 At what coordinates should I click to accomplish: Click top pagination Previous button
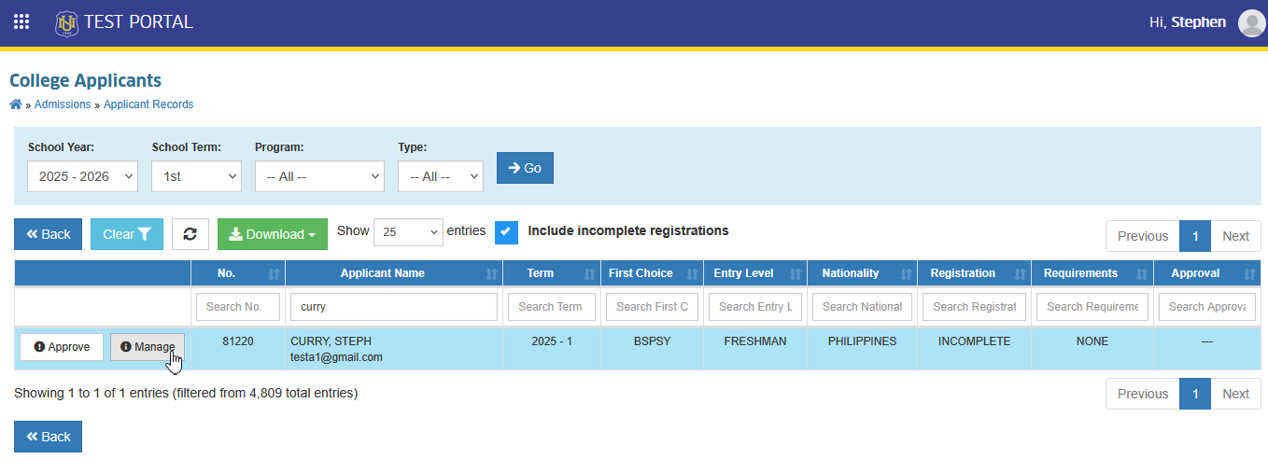(1143, 236)
